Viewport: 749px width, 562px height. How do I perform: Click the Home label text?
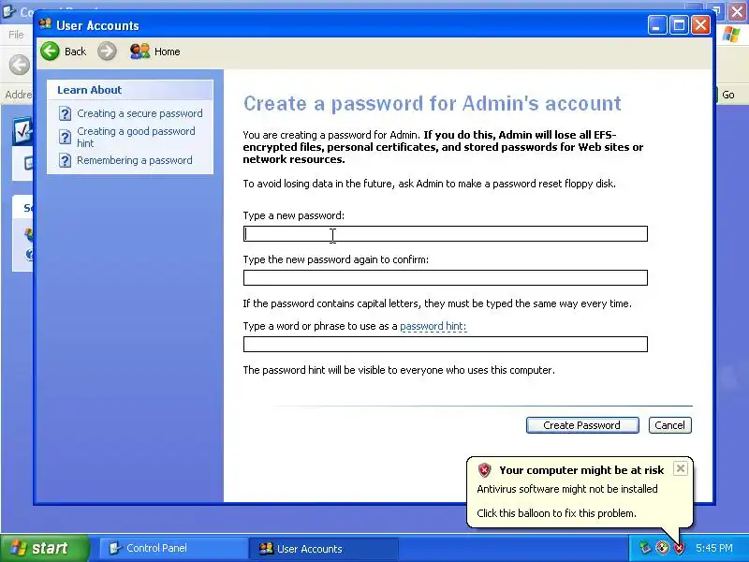coord(168,52)
